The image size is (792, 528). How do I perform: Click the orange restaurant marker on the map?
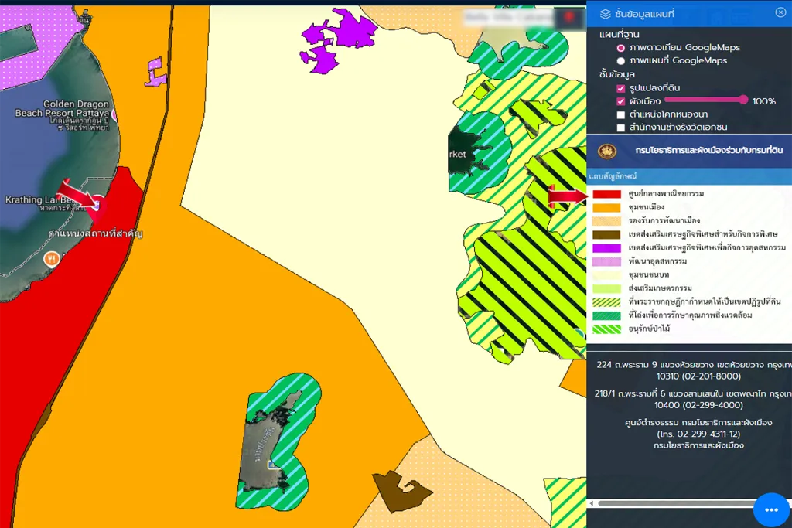coord(52,259)
